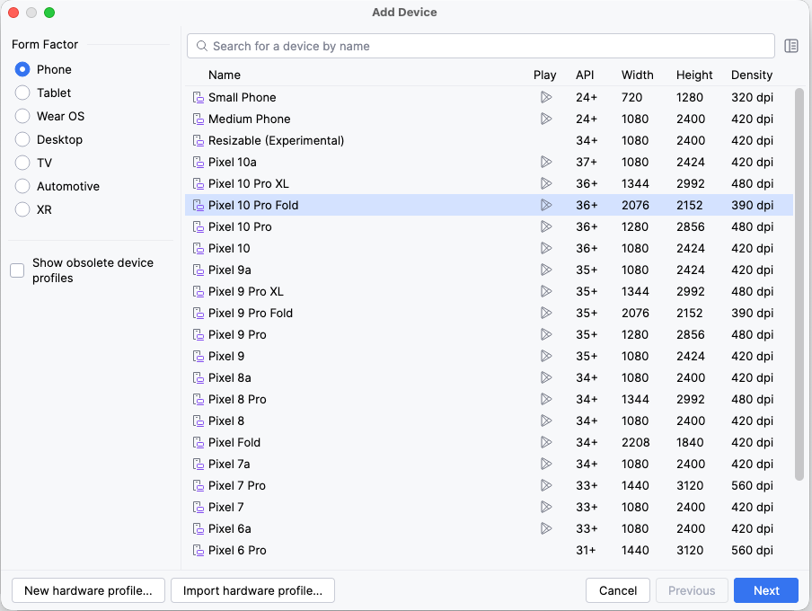This screenshot has height=611, width=812.
Task: Click the 320 dpi density of Small Phone
Action: 753,97
